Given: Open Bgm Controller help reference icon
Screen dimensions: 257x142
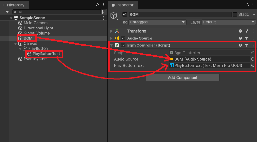Looking at the screenshot, I should (240, 45).
